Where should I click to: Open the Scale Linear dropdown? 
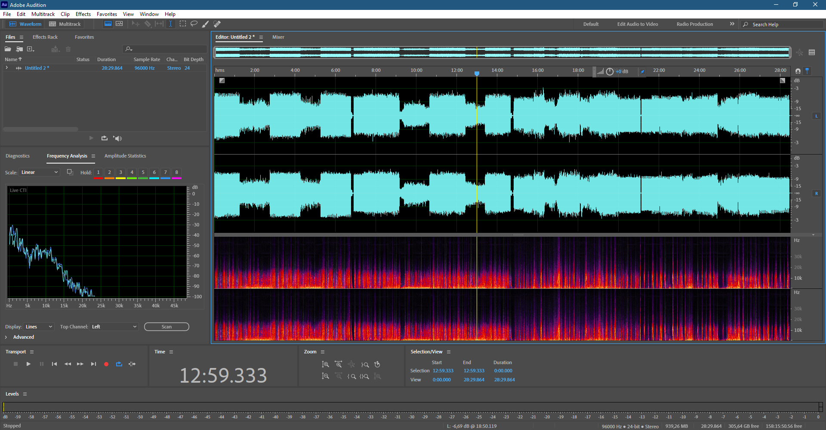(x=39, y=172)
